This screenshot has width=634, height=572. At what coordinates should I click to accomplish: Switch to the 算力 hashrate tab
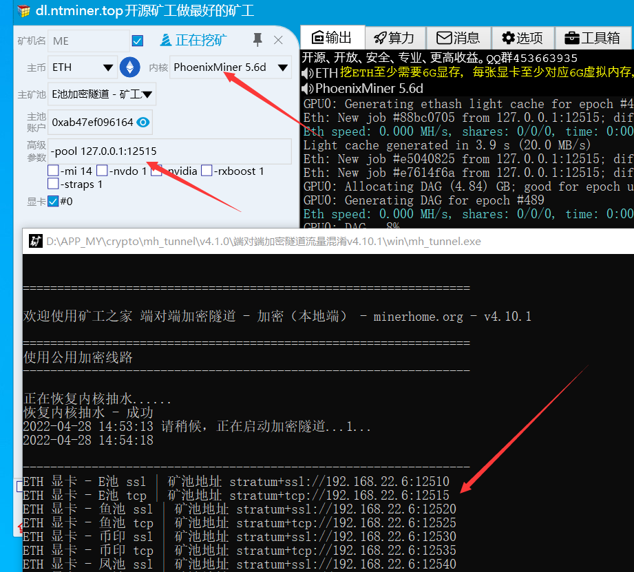(x=395, y=38)
